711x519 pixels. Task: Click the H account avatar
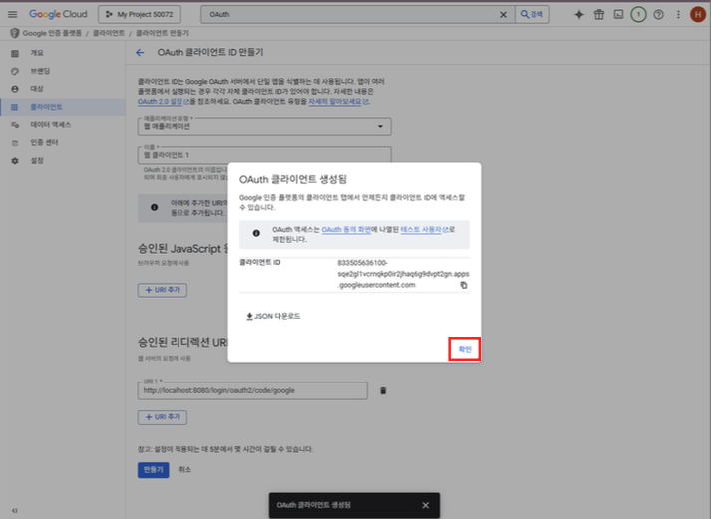coord(698,15)
